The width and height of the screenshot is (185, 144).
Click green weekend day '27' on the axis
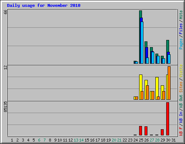pos(152,140)
